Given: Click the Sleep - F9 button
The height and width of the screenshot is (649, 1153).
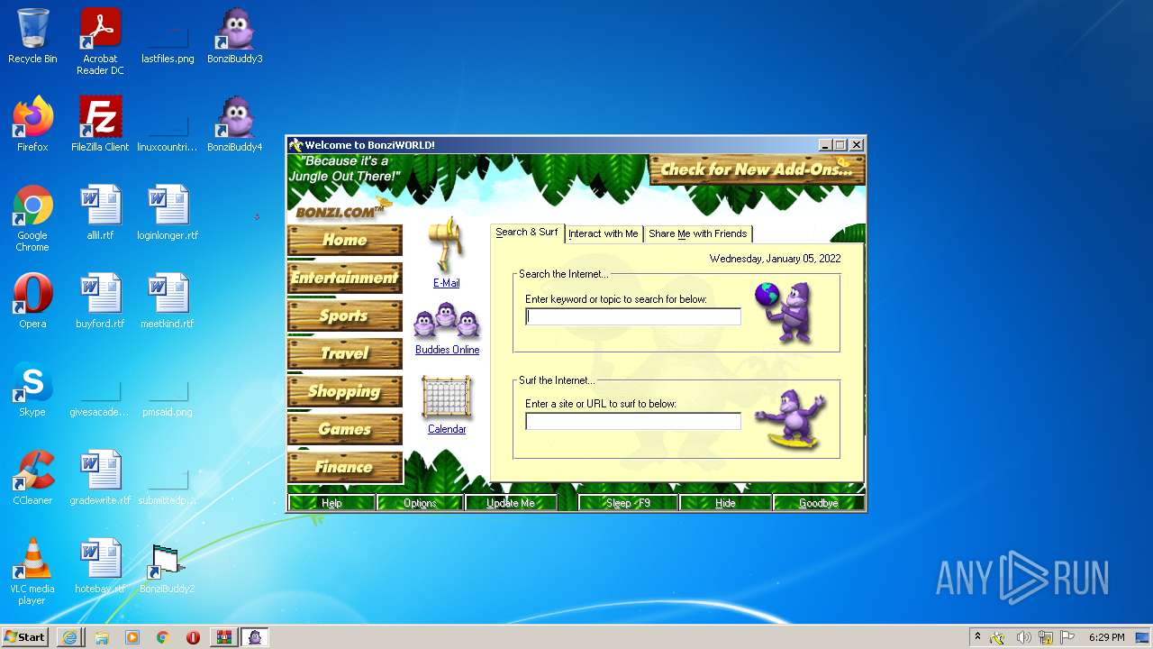Looking at the screenshot, I should 629,503.
